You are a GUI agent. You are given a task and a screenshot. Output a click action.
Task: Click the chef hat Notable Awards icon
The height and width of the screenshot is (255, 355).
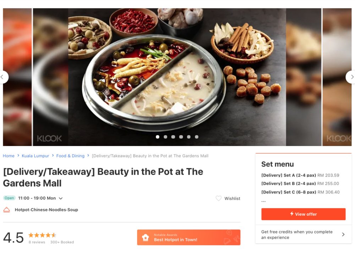[145, 237]
